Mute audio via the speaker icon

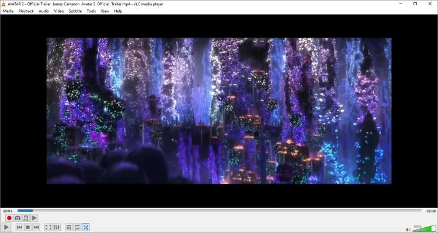408,230
